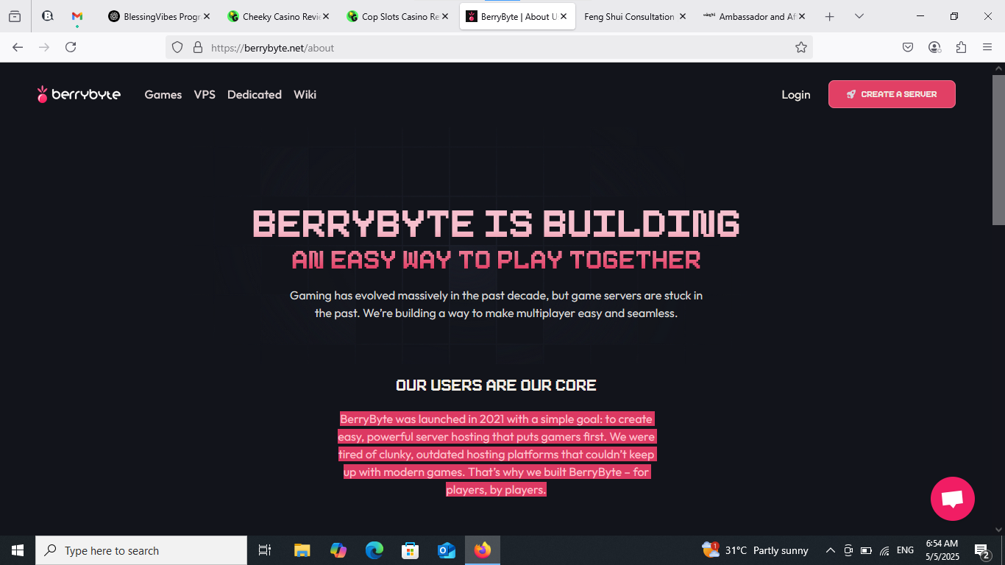The width and height of the screenshot is (1005, 565).
Task: Open Microsoft Store from the taskbar
Action: tap(411, 550)
